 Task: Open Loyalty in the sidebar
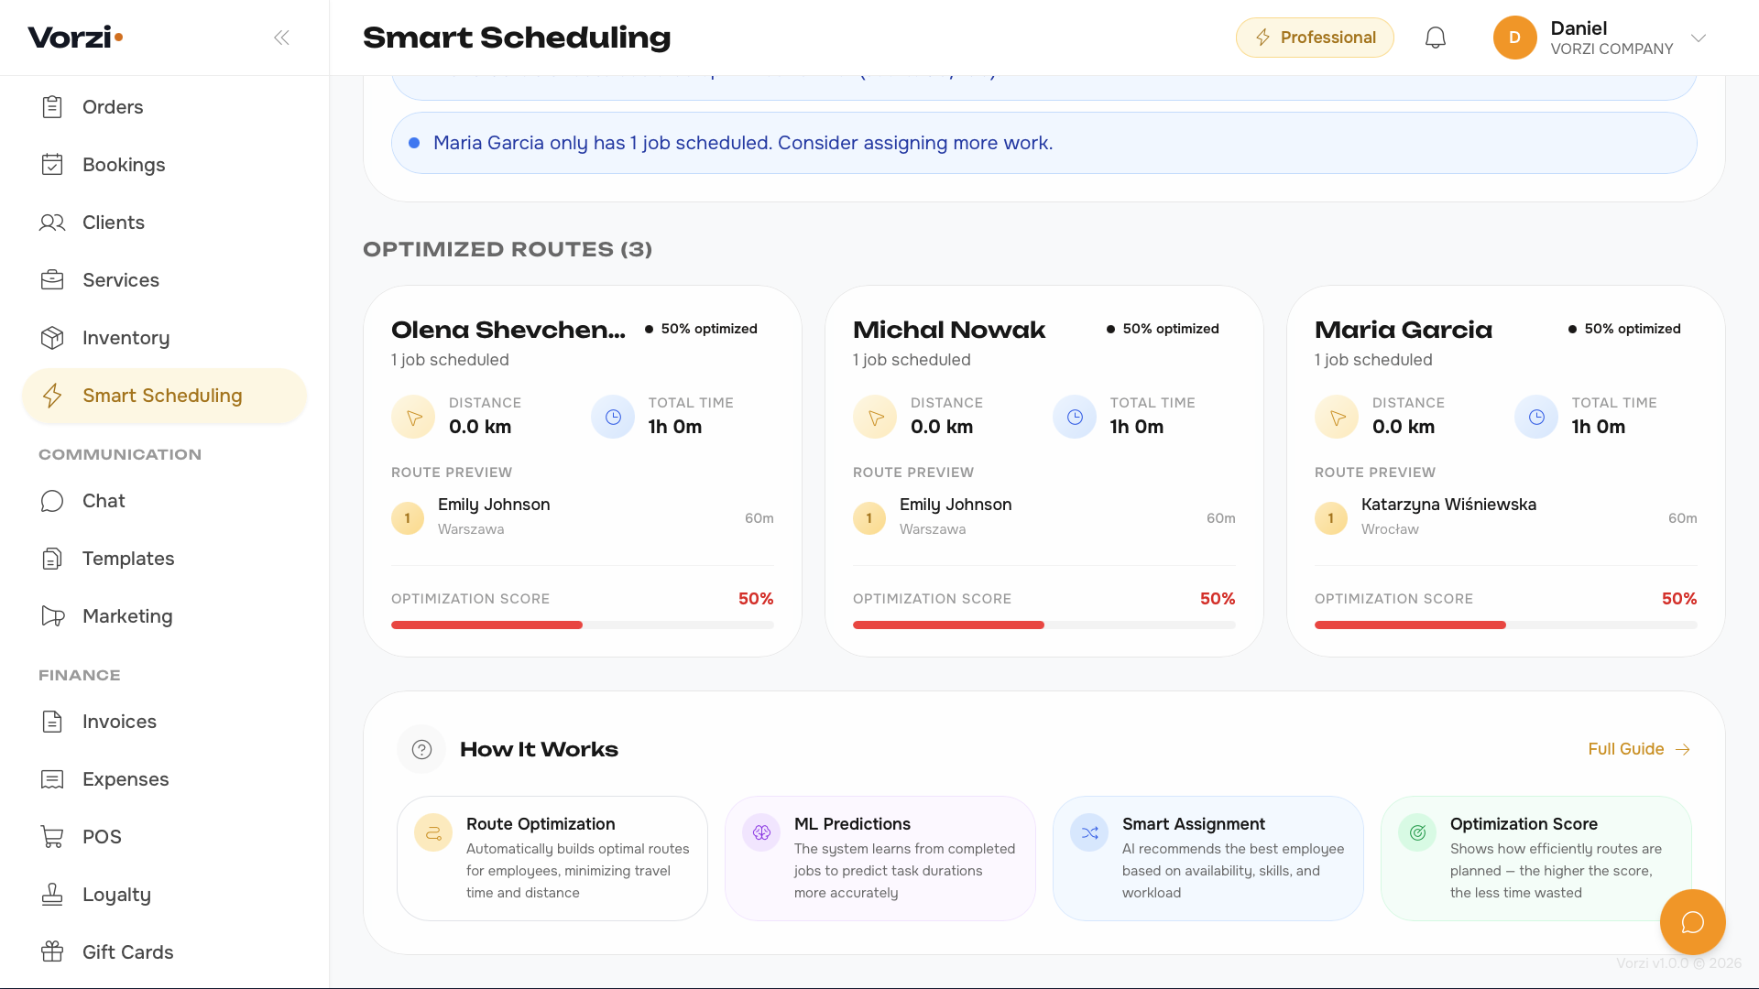pyautogui.click(x=164, y=895)
